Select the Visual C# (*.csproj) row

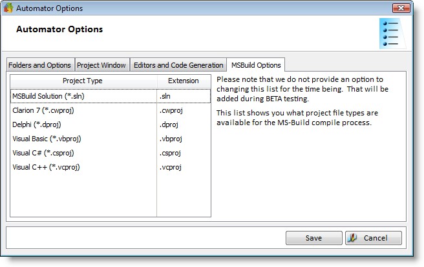[x=111, y=153]
